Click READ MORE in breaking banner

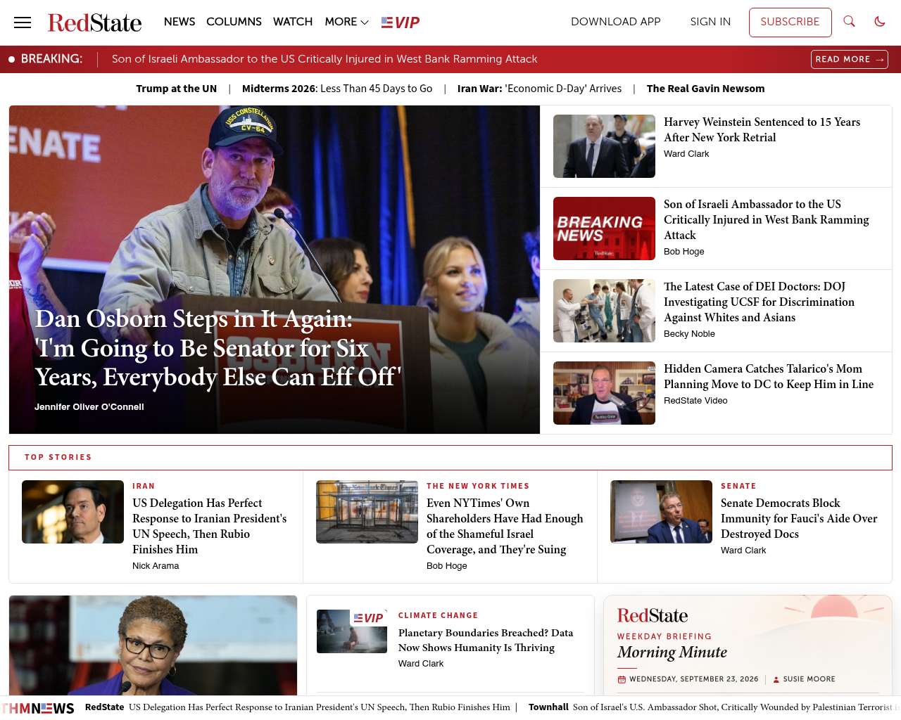coord(850,59)
